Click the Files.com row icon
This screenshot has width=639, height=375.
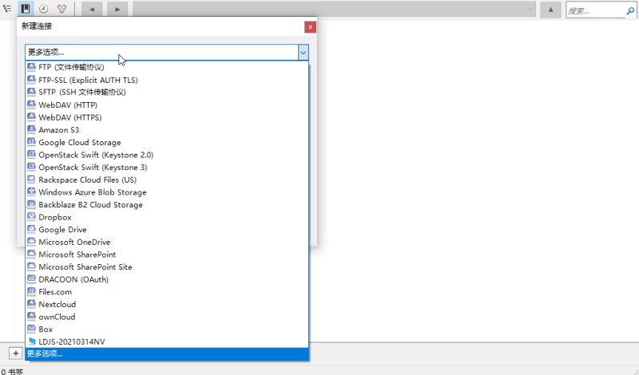[x=31, y=291]
